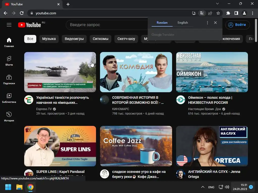Viewport: 258px width, 193px height.
Task: Open the Комедия video thumbnail
Action: (136, 72)
